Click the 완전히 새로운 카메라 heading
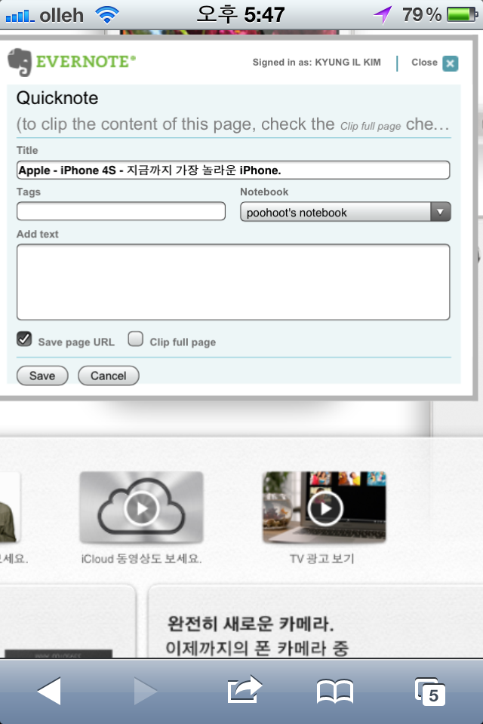This screenshot has width=483, height=724. (x=250, y=624)
